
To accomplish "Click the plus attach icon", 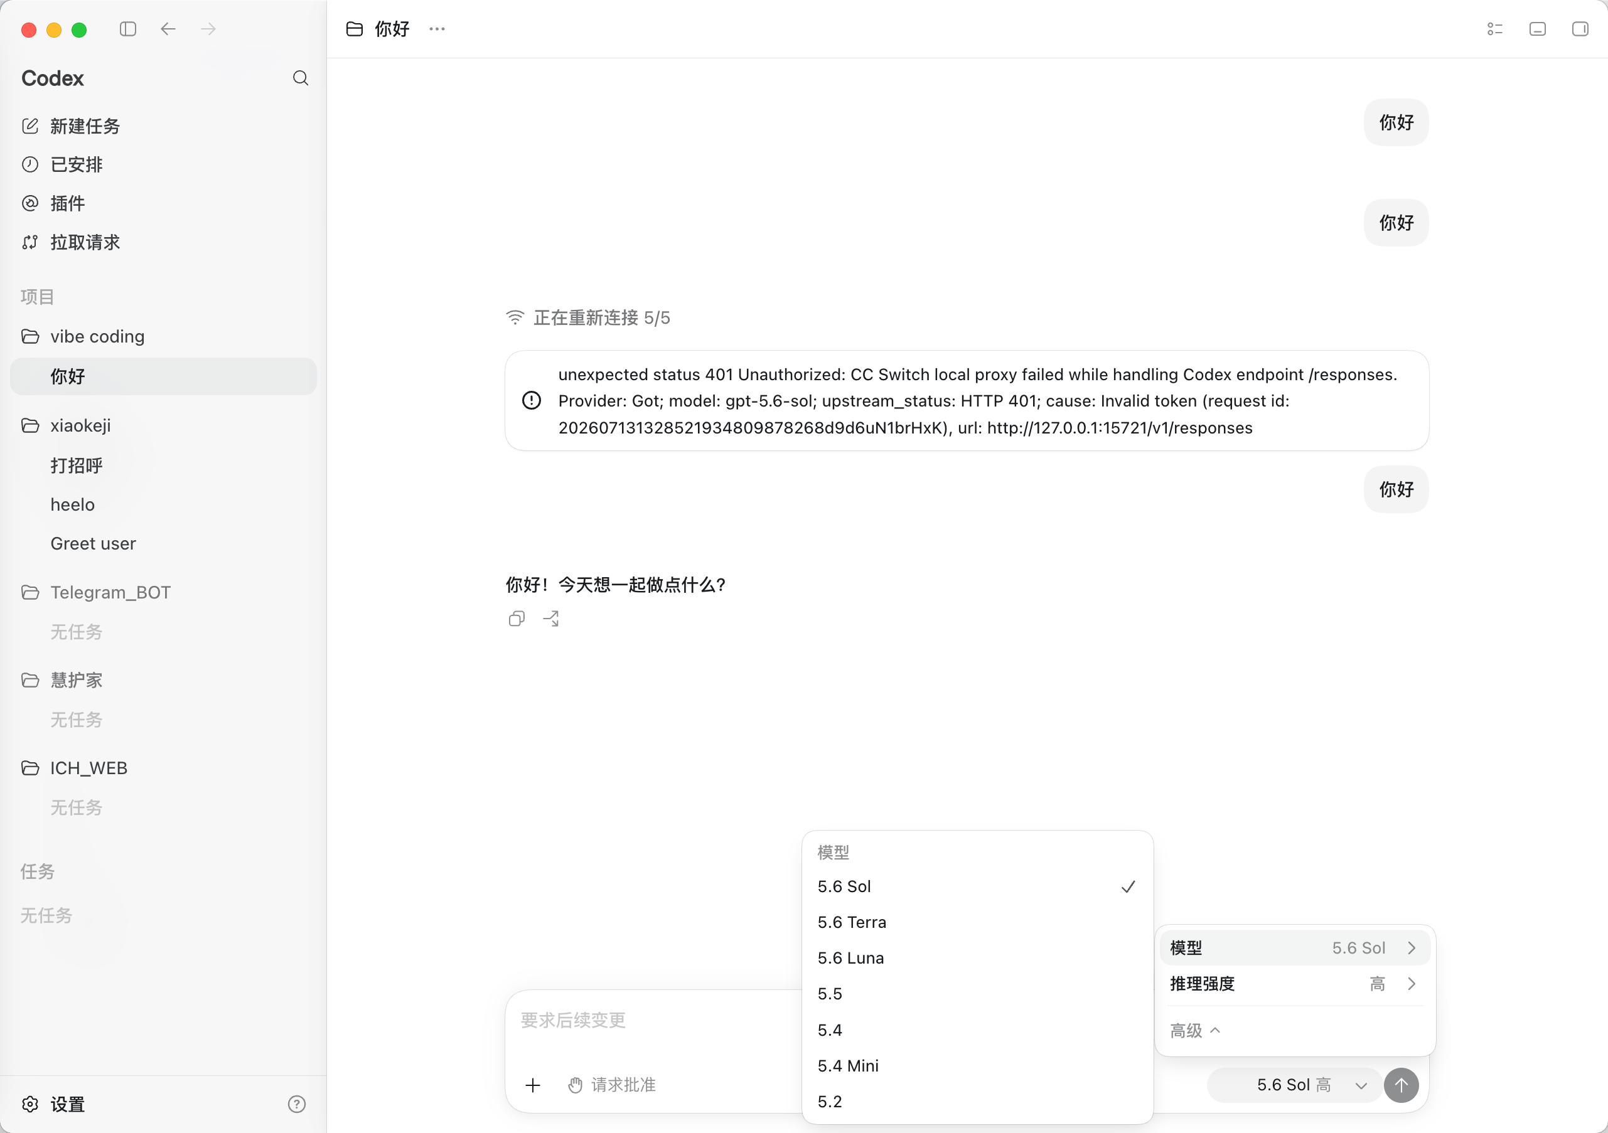I will pos(533,1085).
